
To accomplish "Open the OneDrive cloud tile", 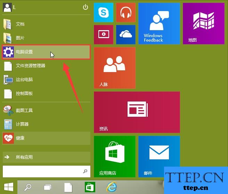I will click(126, 35).
